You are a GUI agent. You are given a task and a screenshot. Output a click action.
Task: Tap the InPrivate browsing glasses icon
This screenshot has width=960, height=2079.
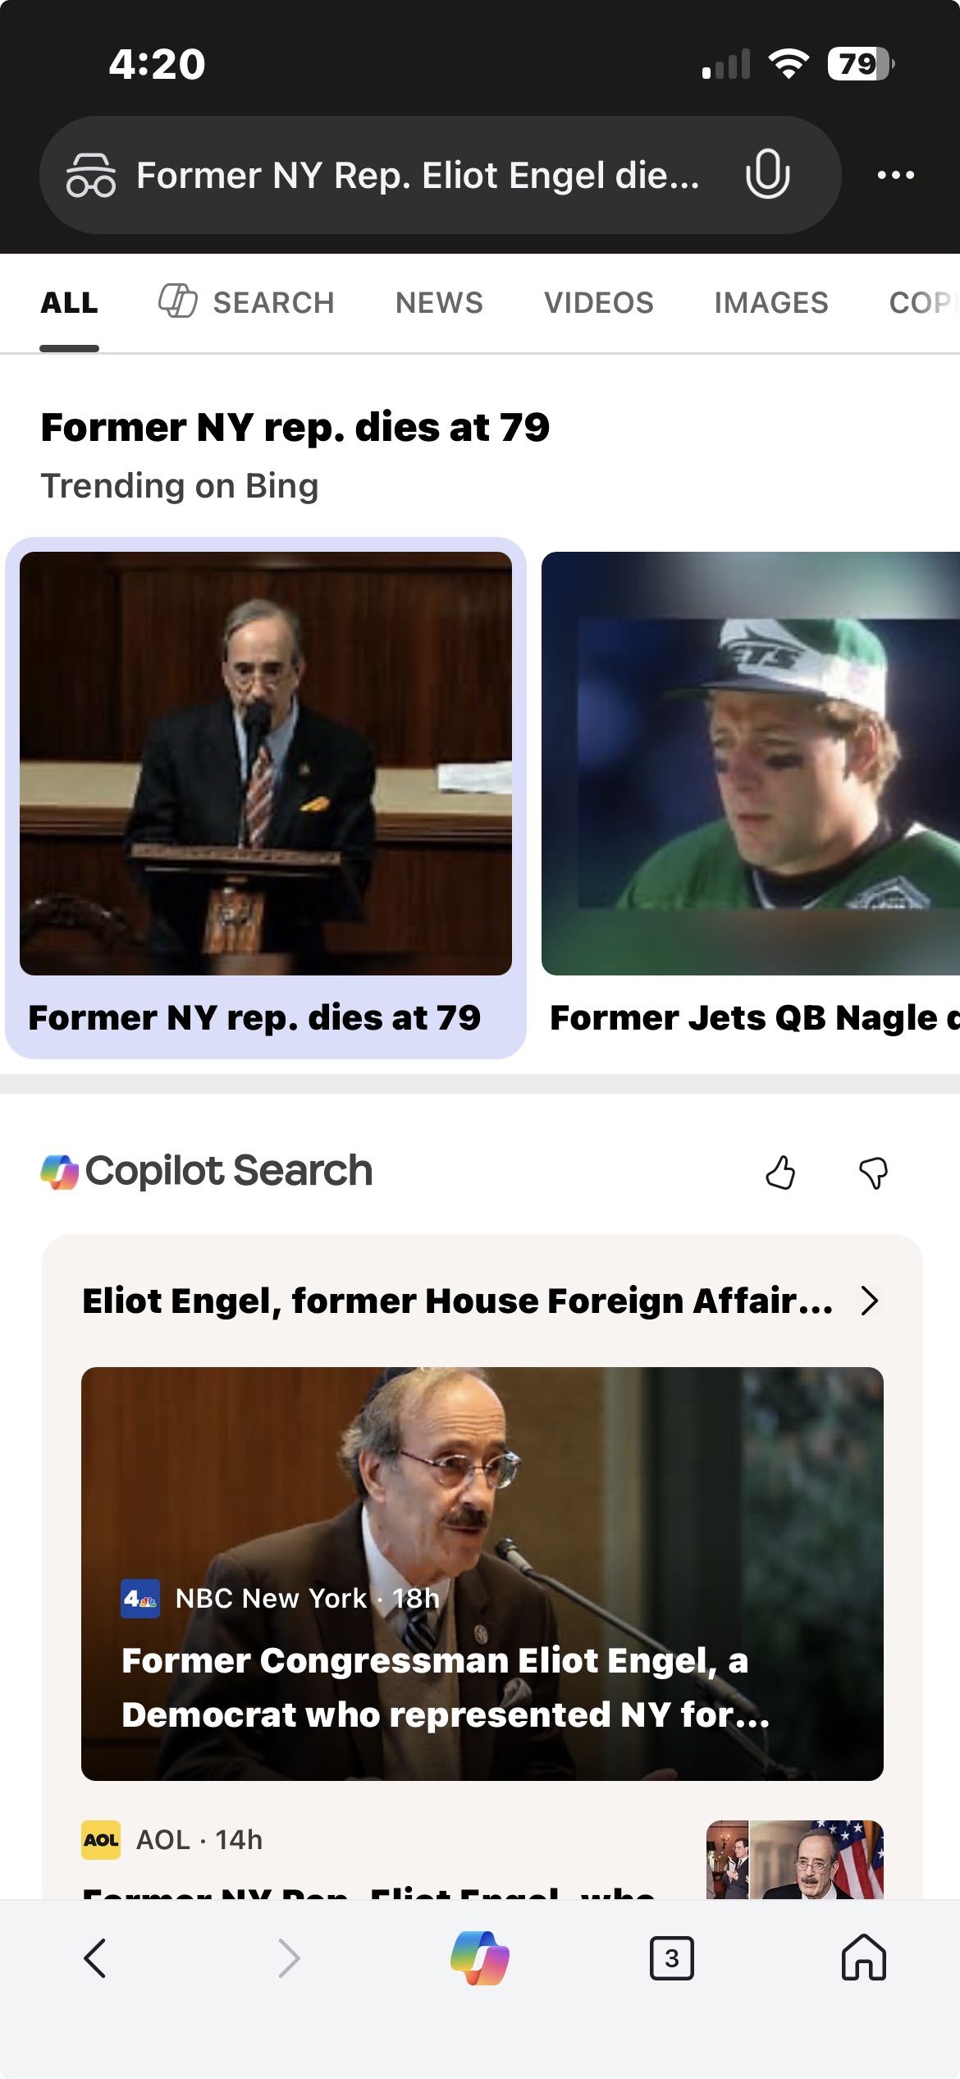91,175
